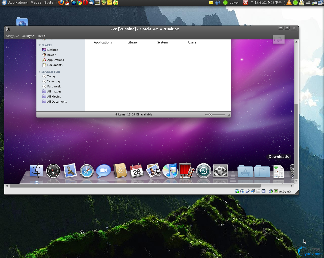Launch Google Chrome from the top panel
The height and width of the screenshot is (258, 324).
pyautogui.click(x=79, y=3)
